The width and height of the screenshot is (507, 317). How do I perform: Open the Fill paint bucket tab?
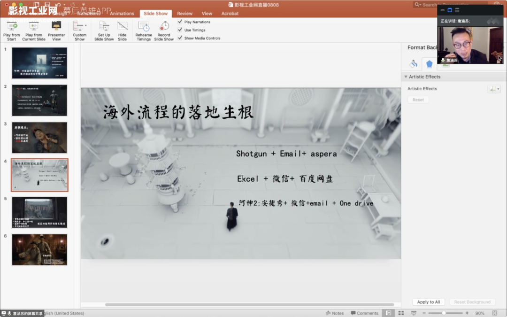[x=413, y=64]
